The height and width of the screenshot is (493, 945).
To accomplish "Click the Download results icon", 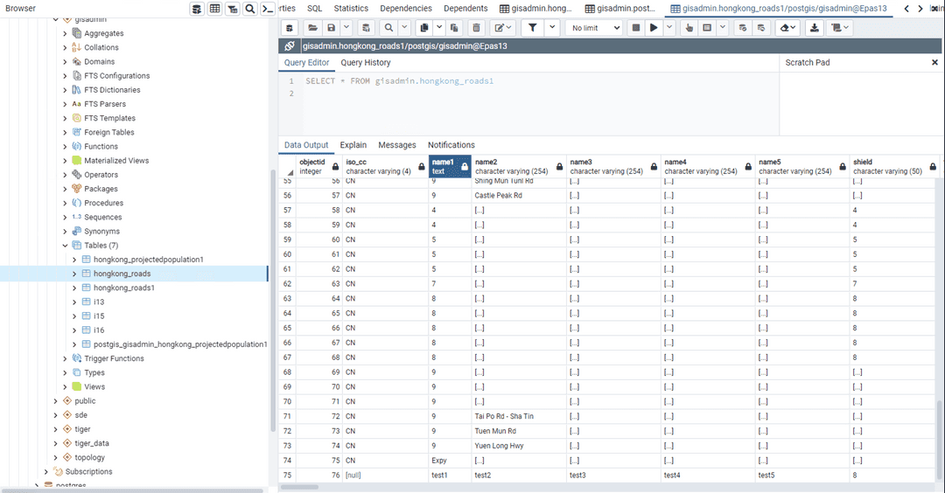I will 815,28.
